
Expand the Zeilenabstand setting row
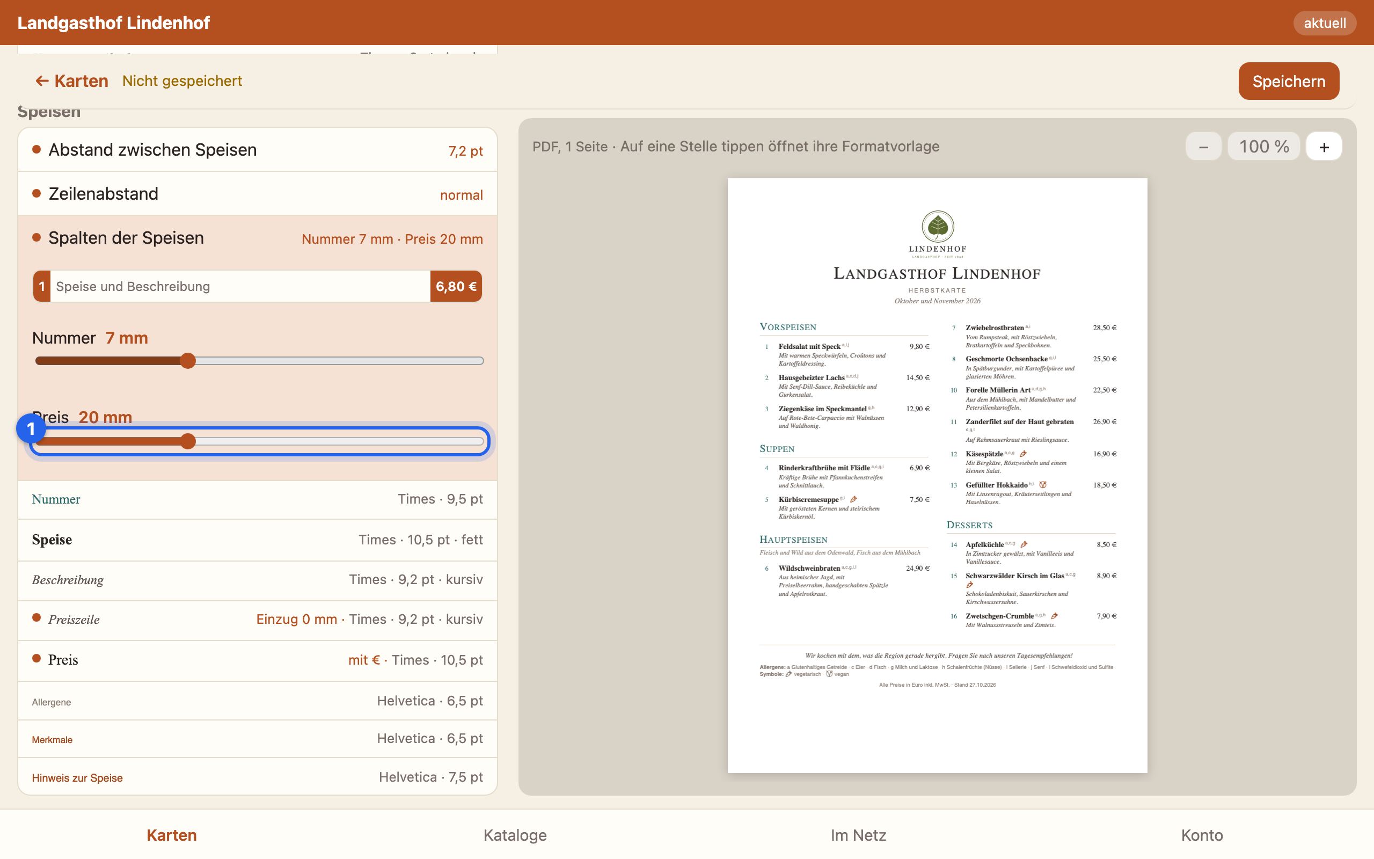[258, 194]
